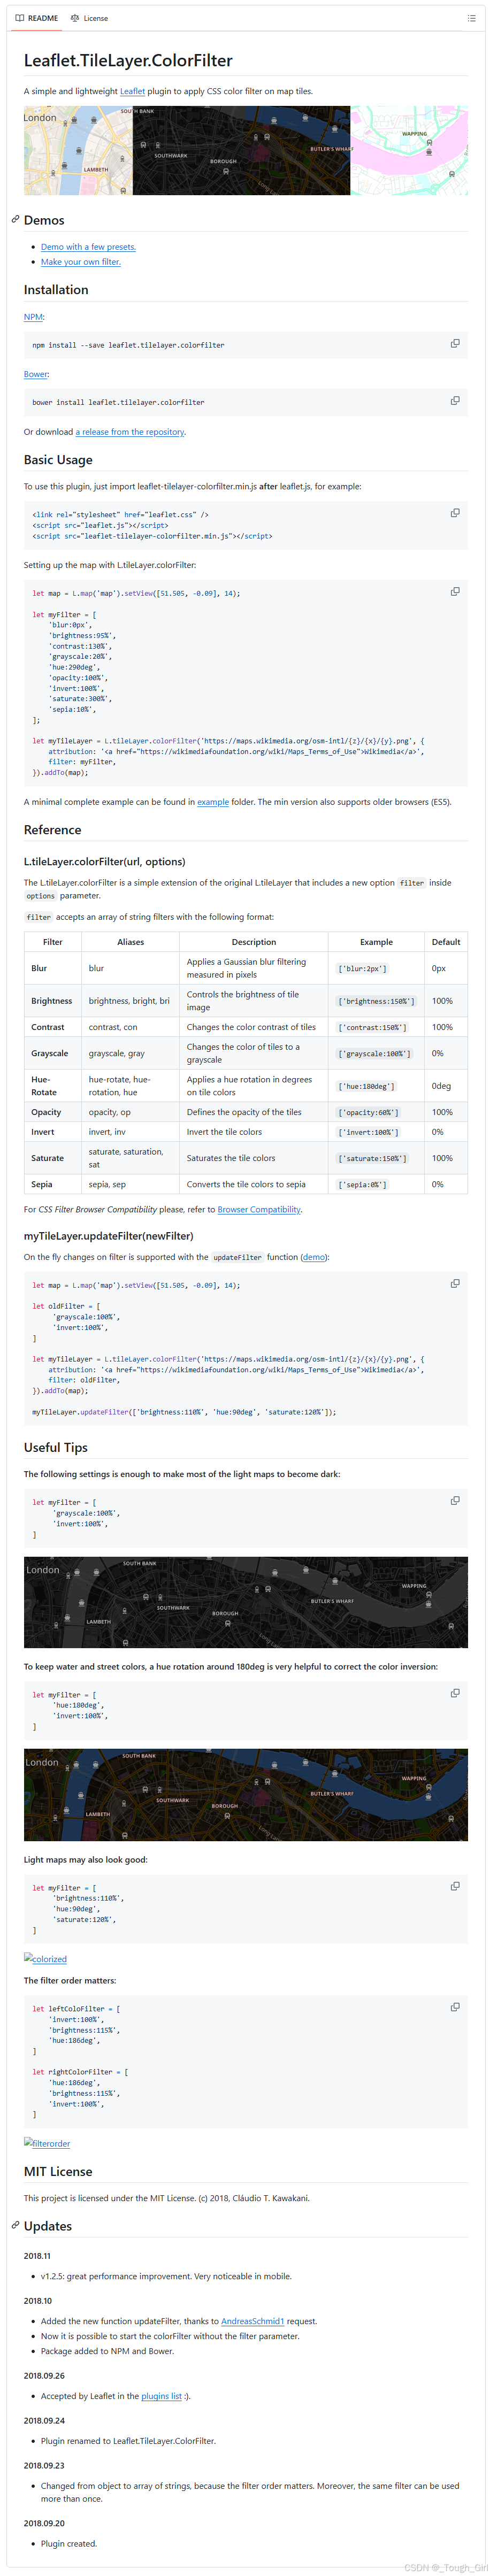Select the 'grayscale, gray' aliases cell
The width and height of the screenshot is (490, 2576).
click(x=130, y=1053)
